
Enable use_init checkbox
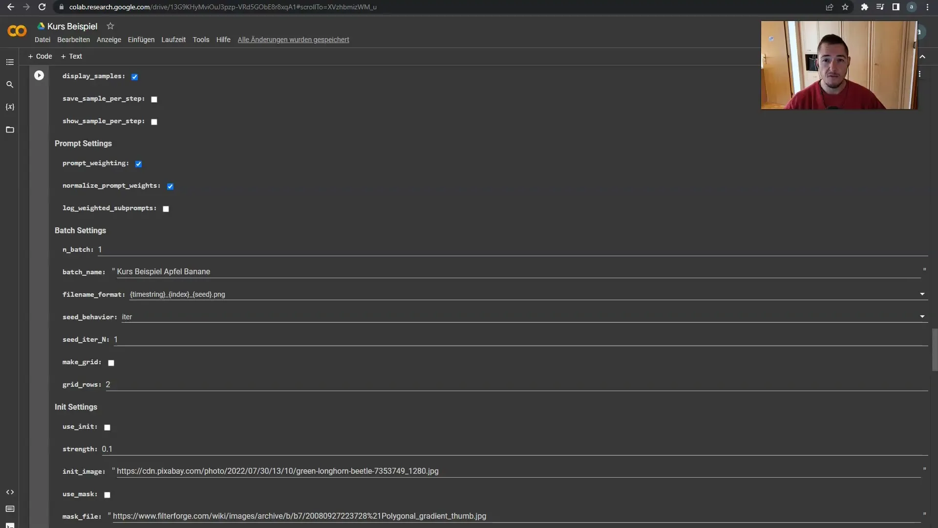click(107, 427)
